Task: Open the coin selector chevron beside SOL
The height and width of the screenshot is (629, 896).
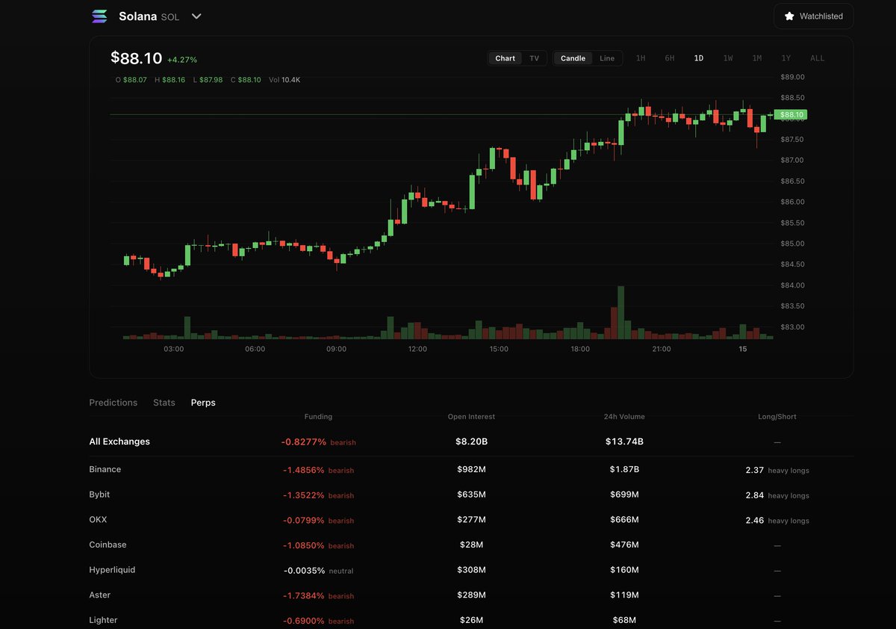Action: pos(196,16)
